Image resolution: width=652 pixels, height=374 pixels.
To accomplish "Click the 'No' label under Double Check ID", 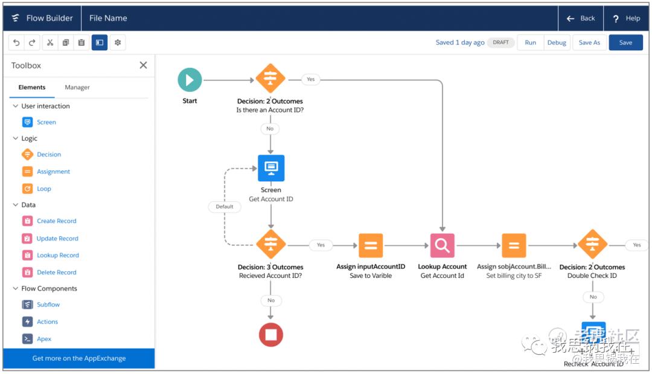I will point(593,297).
